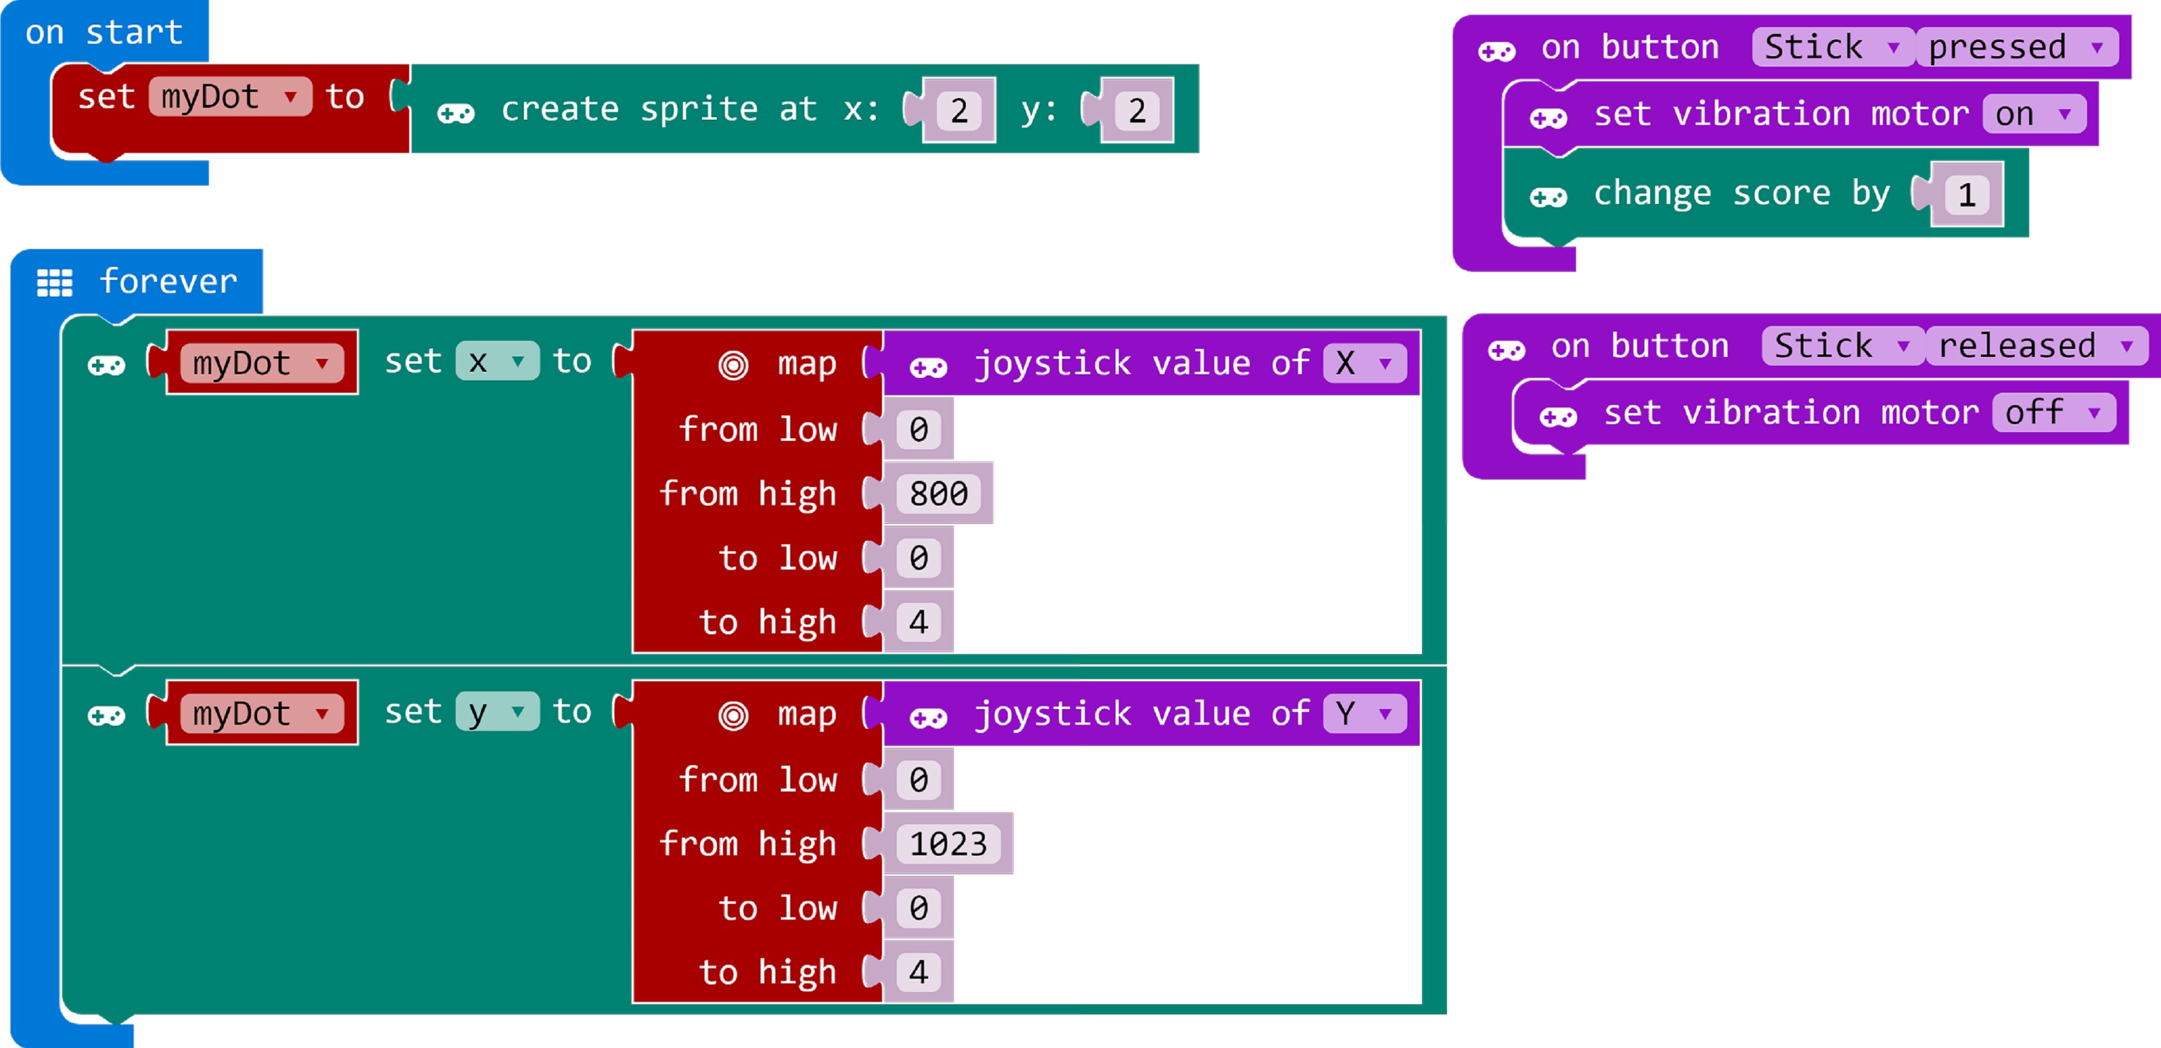Image resolution: width=2161 pixels, height=1048 pixels.
Task: Edit the change score by value
Action: 1966,195
